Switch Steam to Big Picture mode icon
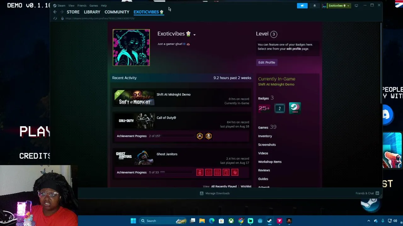The width and height of the screenshot is (403, 226). pos(356,6)
